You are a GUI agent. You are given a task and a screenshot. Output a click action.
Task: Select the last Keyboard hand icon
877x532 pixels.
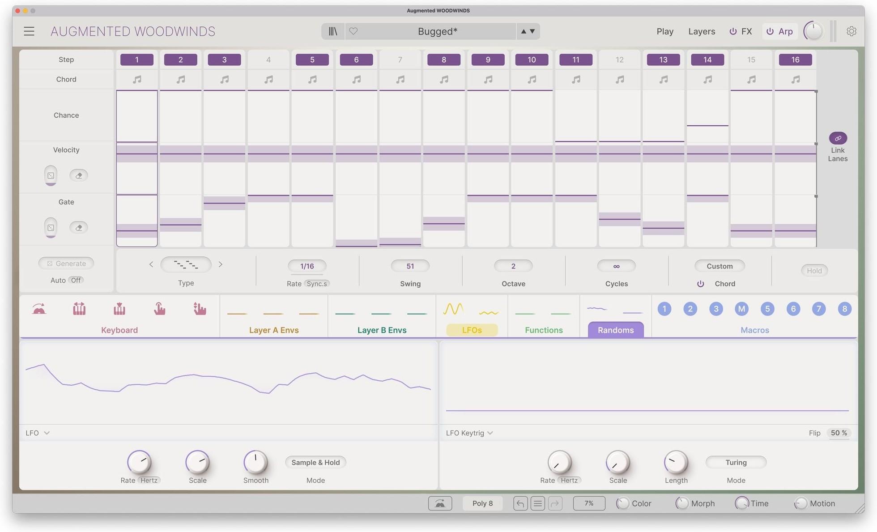click(x=200, y=309)
